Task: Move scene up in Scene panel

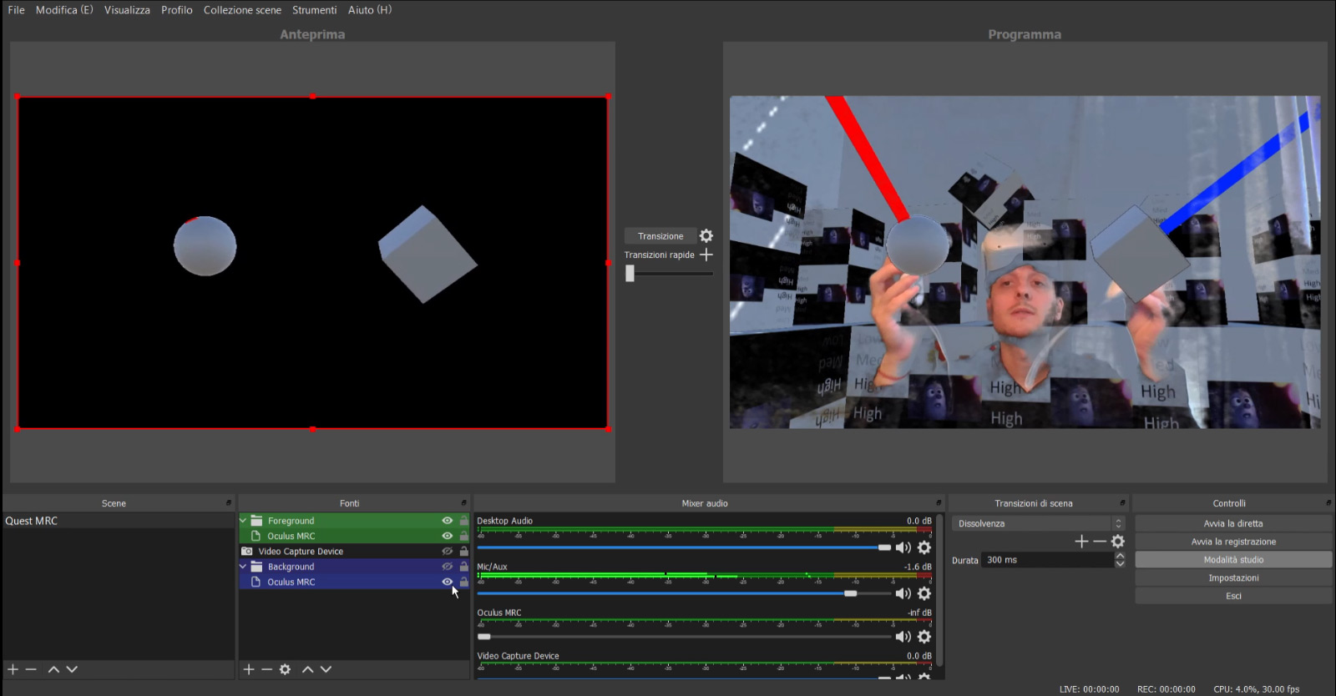Action: 53,669
